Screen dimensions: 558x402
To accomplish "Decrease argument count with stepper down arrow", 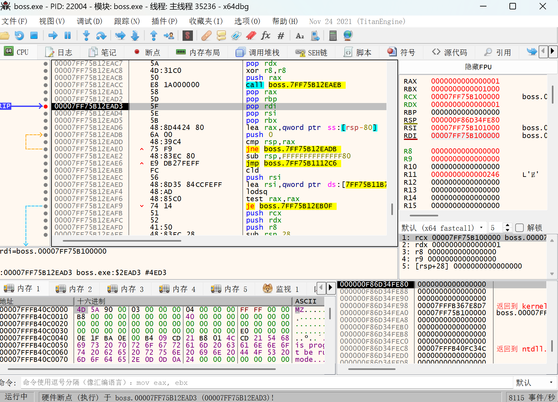I will 508,230.
